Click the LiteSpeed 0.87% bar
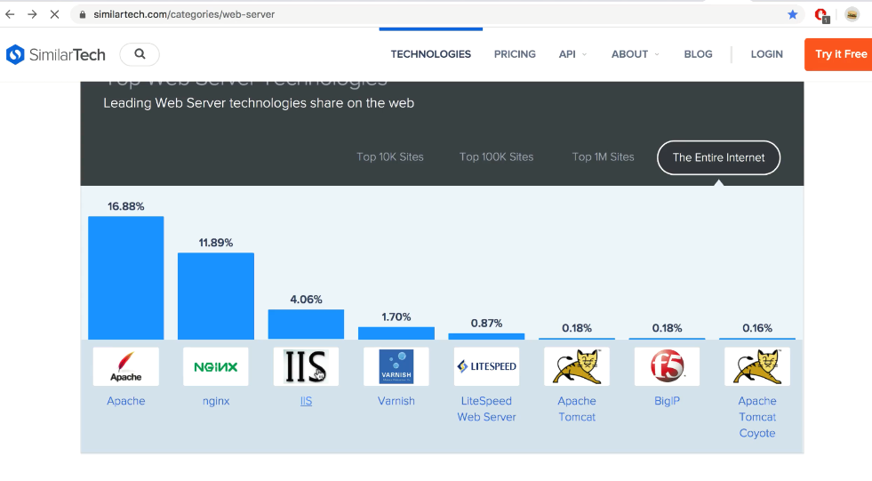This screenshot has height=481, width=872. pyautogui.click(x=486, y=336)
